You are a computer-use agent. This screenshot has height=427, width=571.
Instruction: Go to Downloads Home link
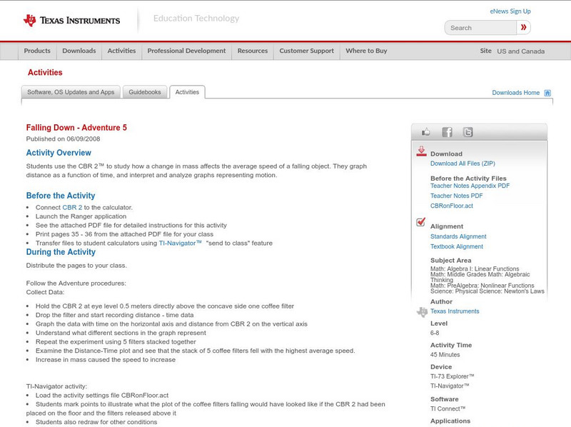pos(515,93)
